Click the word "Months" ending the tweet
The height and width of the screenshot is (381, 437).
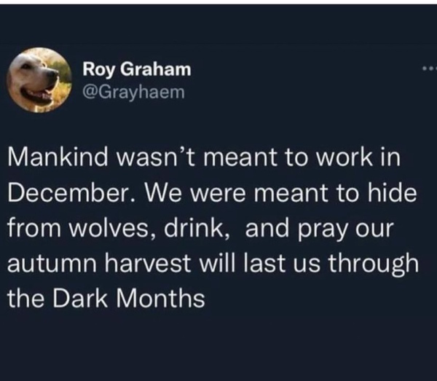(161, 298)
